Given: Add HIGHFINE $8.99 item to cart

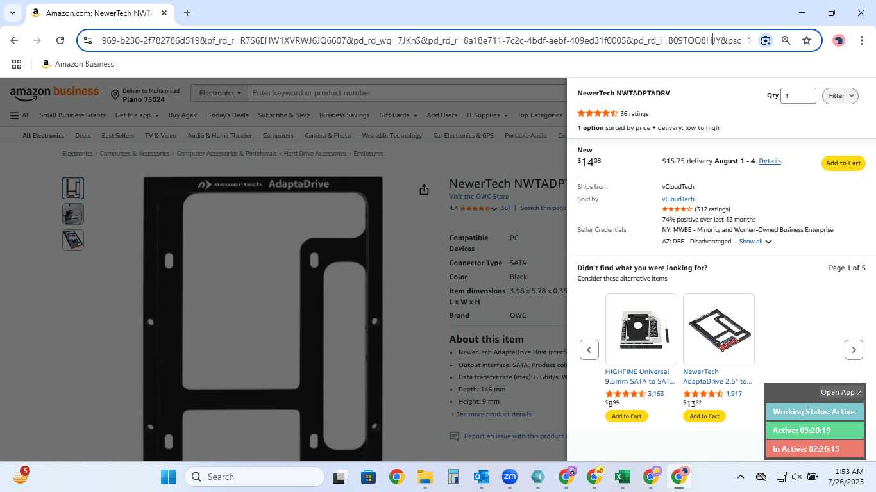Looking at the screenshot, I should tap(627, 416).
